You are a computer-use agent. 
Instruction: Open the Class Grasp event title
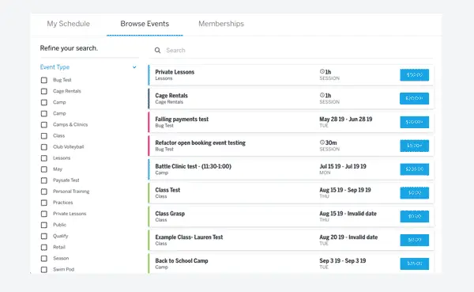170,214
